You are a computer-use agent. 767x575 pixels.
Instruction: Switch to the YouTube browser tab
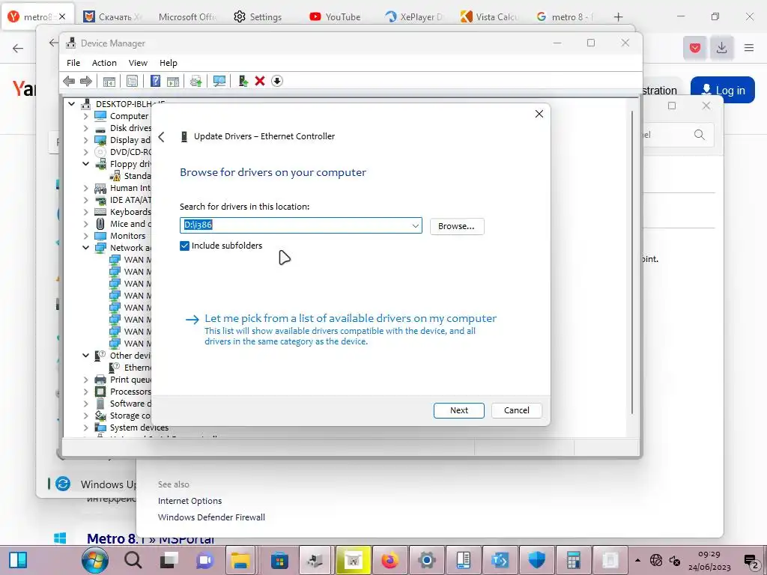336,16
